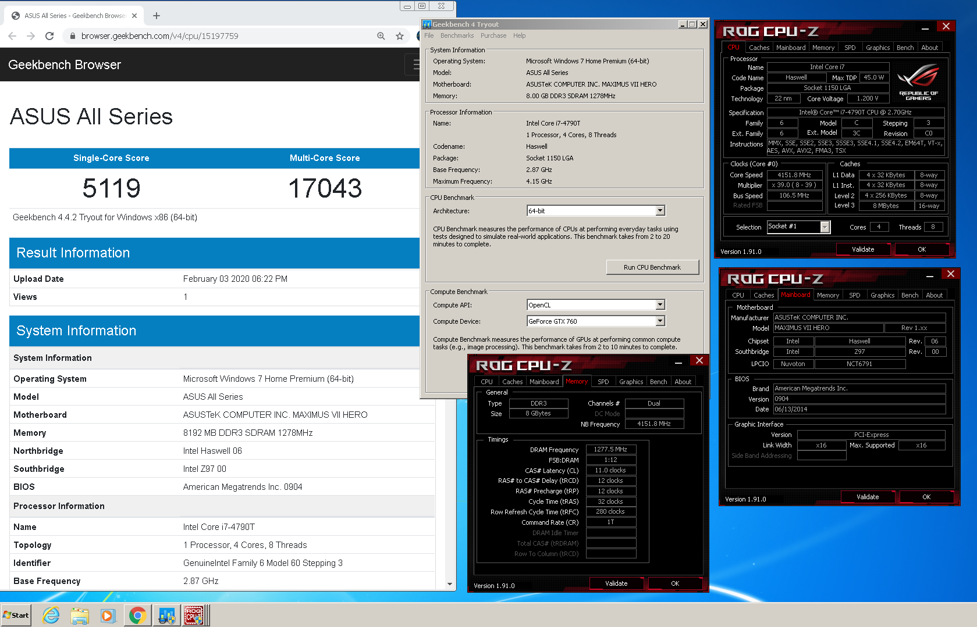The height and width of the screenshot is (627, 977).
Task: Open the Chrome zoom magnifier icon
Action: [x=381, y=36]
